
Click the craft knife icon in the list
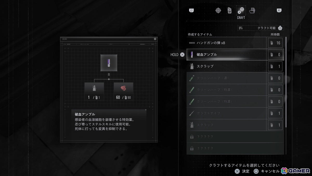click(x=191, y=113)
